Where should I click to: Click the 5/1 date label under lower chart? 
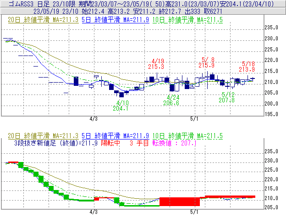coord(194,212)
